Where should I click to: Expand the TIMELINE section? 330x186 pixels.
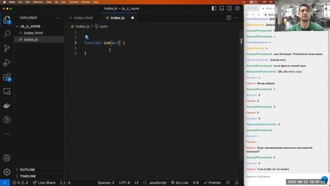point(39,176)
